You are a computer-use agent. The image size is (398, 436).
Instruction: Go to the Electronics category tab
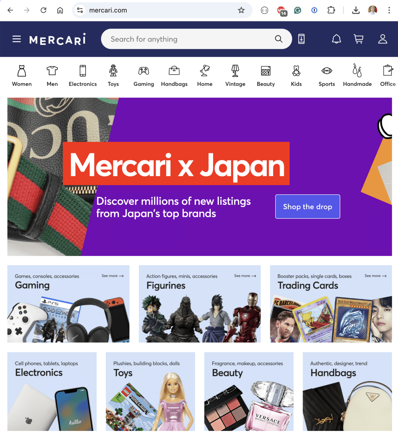pos(83,76)
